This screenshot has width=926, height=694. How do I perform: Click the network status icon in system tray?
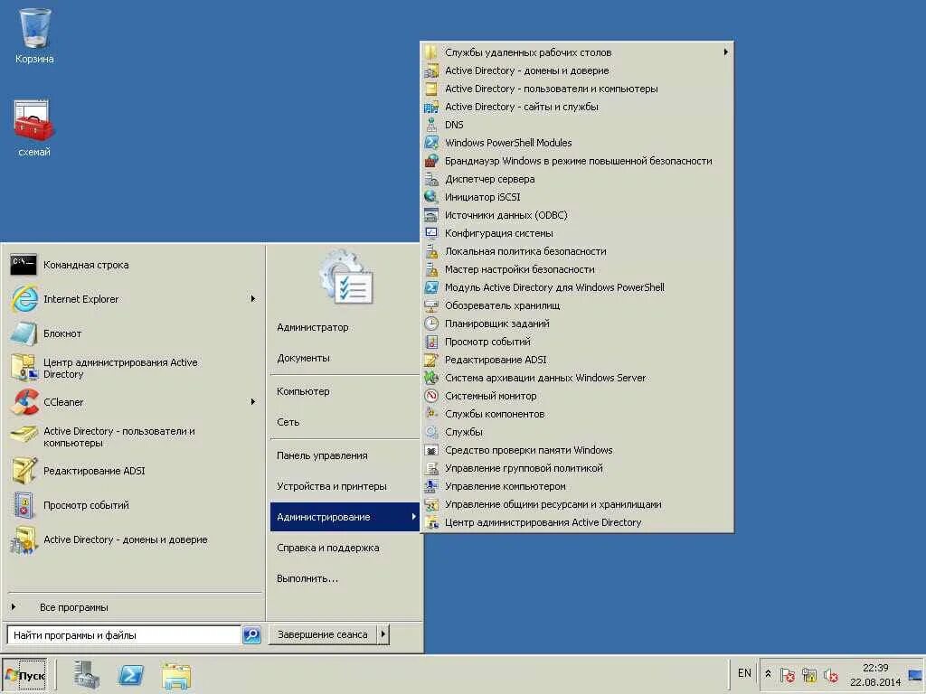tap(787, 676)
